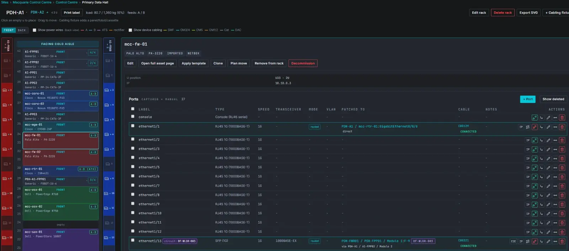Click the + Cabling fixture button

[557, 12]
